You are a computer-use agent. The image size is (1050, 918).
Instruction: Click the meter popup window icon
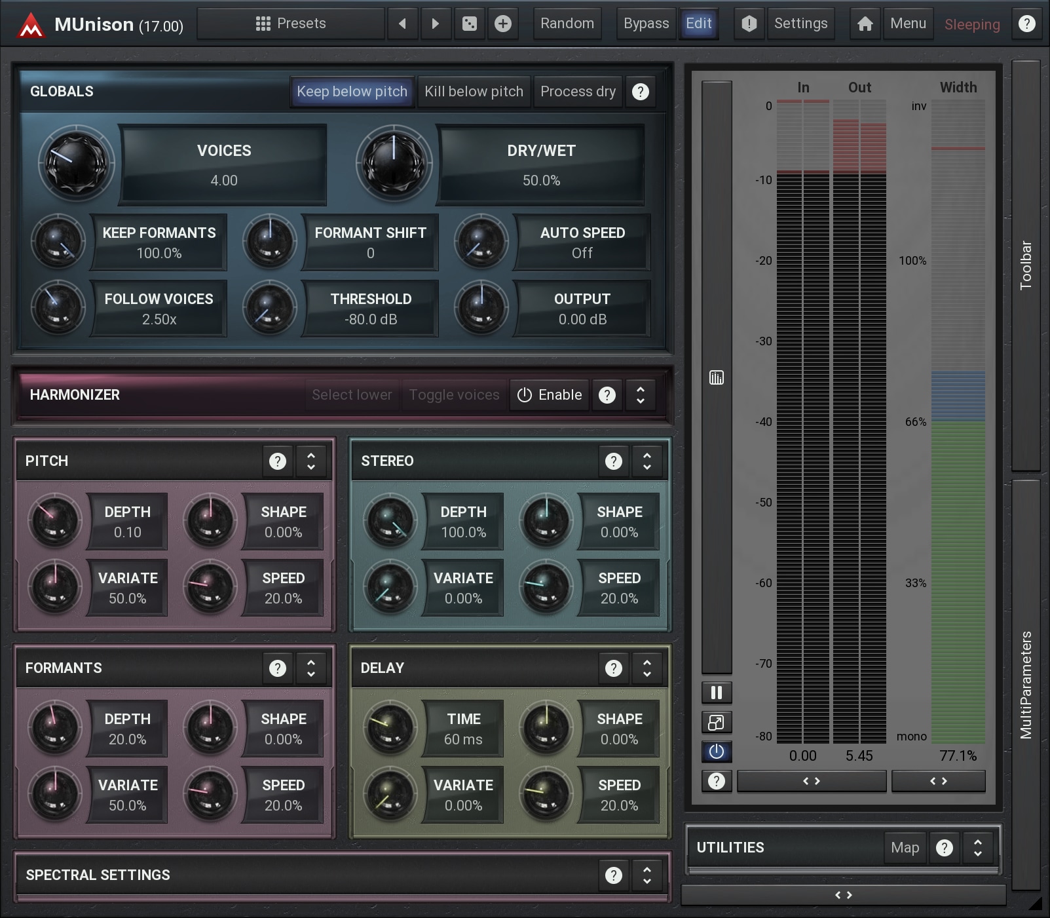(716, 722)
